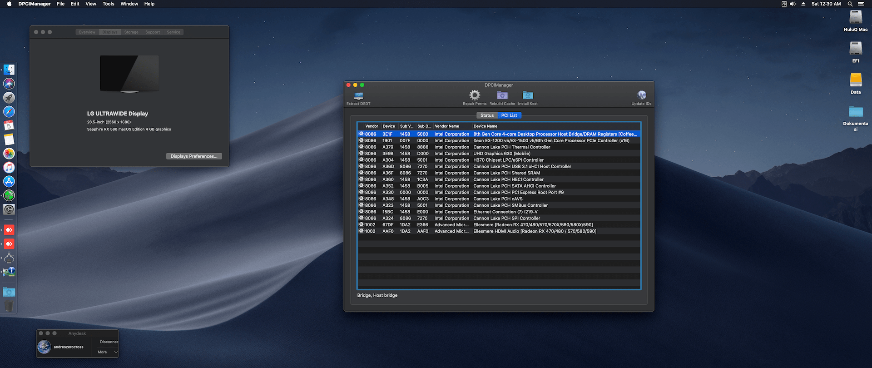
Task: Select the Ellesmere HDMI Audio row
Action: pos(499,231)
